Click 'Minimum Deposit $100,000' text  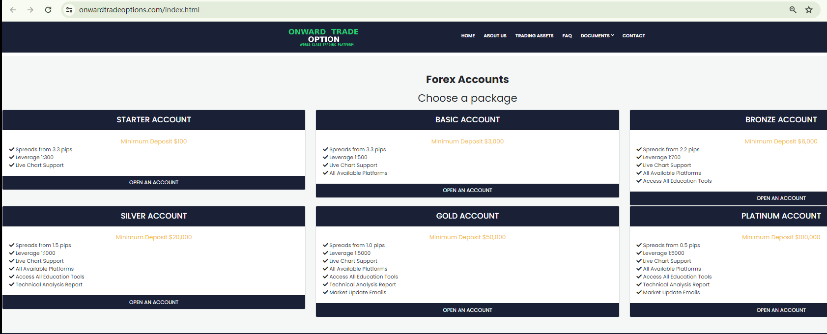pos(781,237)
